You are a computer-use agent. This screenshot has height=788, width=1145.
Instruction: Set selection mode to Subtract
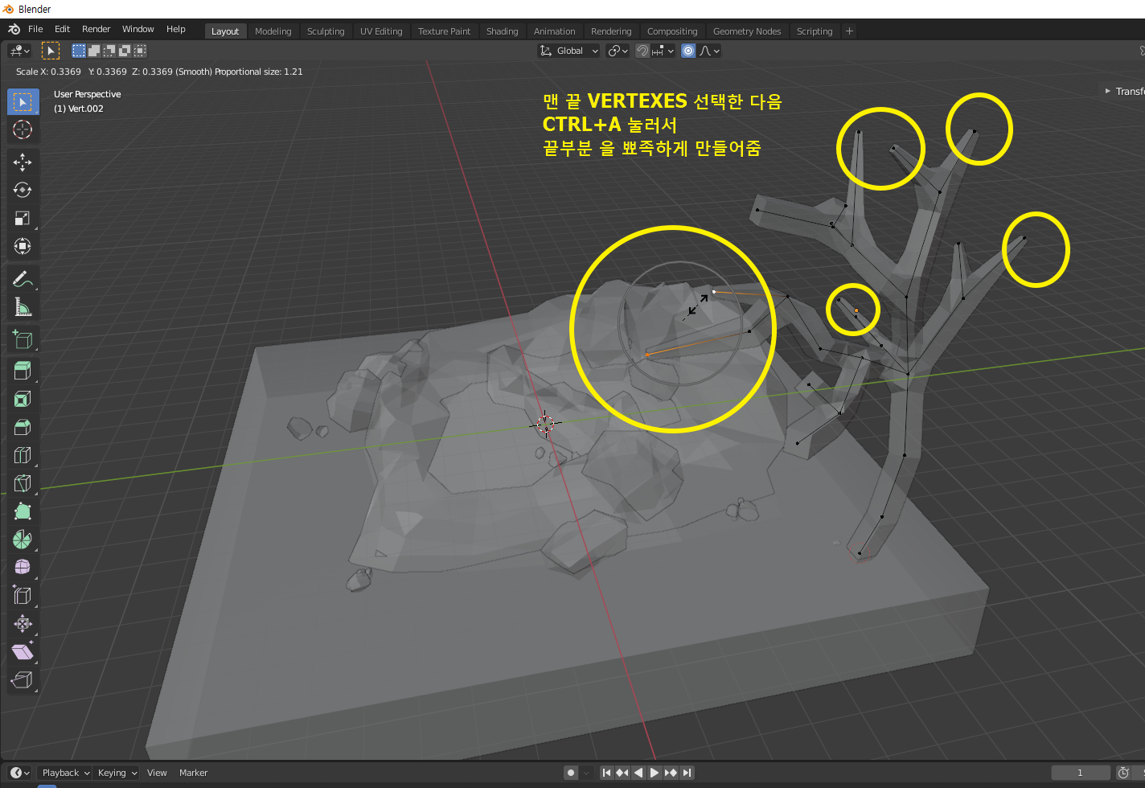pos(109,51)
